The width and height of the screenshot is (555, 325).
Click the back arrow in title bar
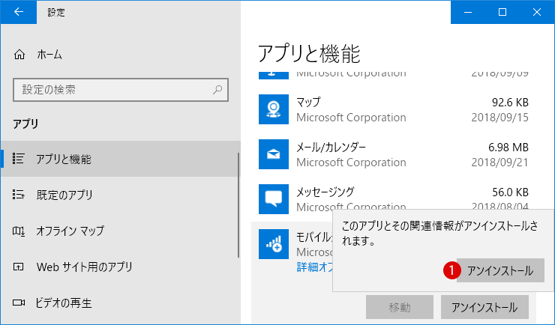click(19, 12)
